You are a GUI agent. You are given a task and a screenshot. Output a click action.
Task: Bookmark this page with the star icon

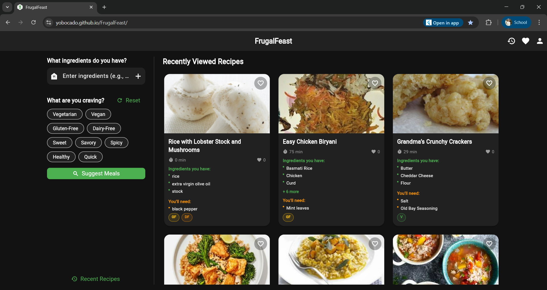471,22
